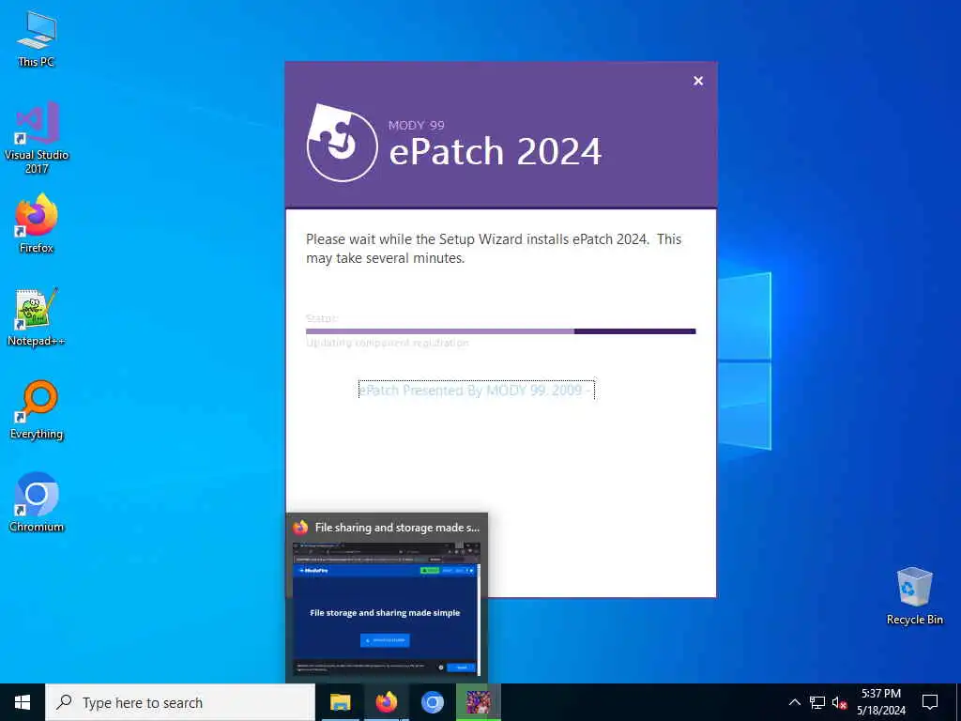Viewport: 961px width, 721px height.
Task: Open This PC desktop icon
Action: 37,38
